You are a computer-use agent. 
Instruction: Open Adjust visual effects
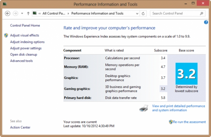24,35
